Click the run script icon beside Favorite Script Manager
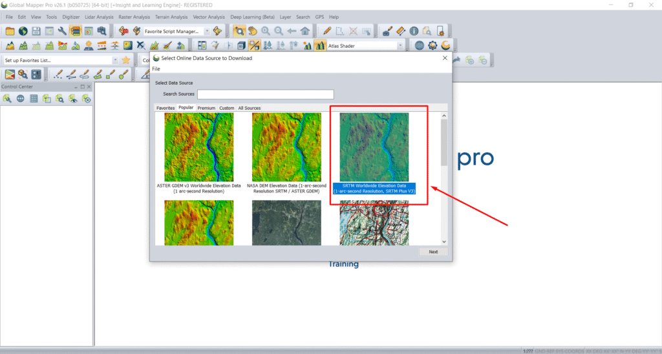The height and width of the screenshot is (354, 662). pyautogui.click(x=217, y=31)
